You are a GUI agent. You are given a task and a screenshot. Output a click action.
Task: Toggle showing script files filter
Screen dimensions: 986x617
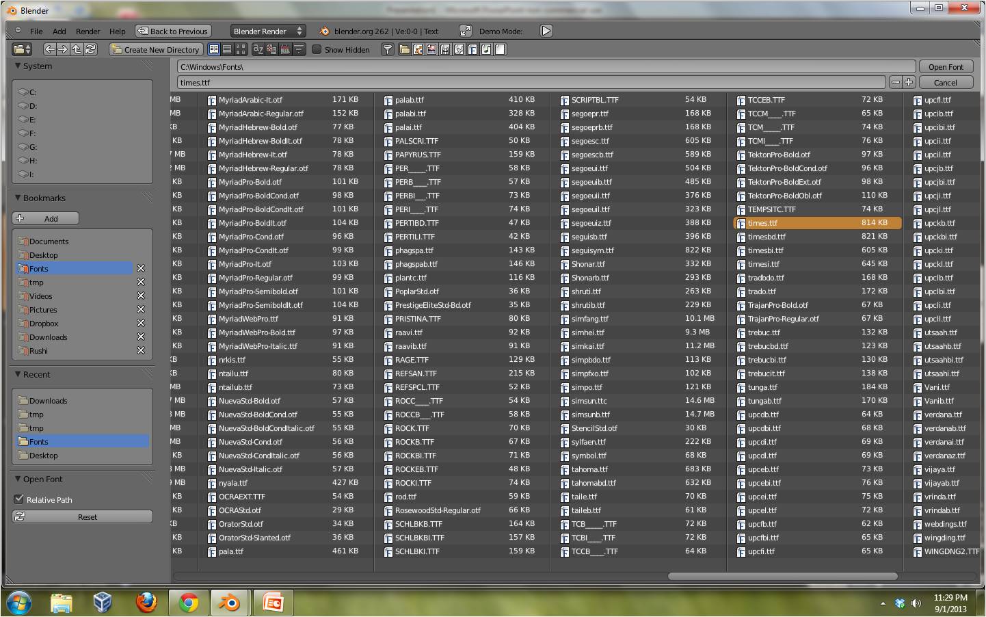tap(459, 49)
